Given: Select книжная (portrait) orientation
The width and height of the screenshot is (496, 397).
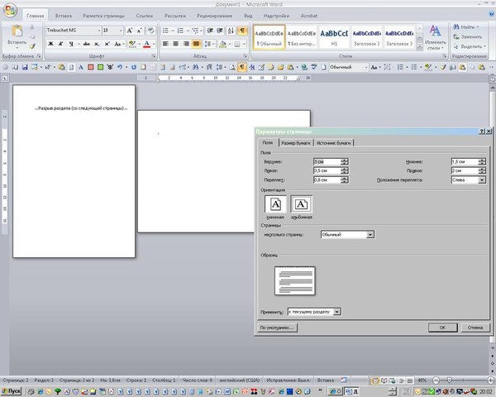Looking at the screenshot, I should click(x=275, y=204).
